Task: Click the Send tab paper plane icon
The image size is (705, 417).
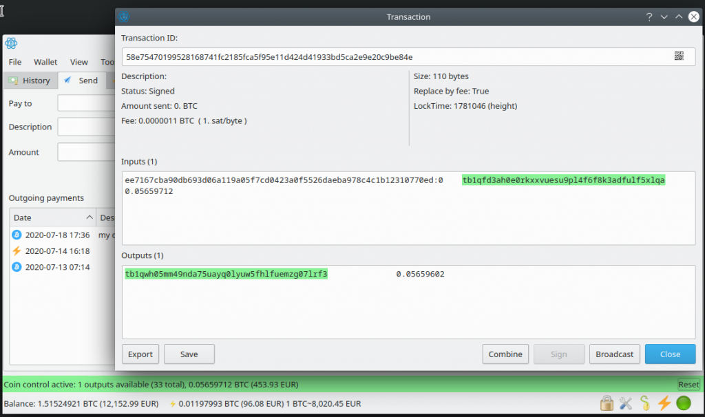Action: (x=67, y=80)
